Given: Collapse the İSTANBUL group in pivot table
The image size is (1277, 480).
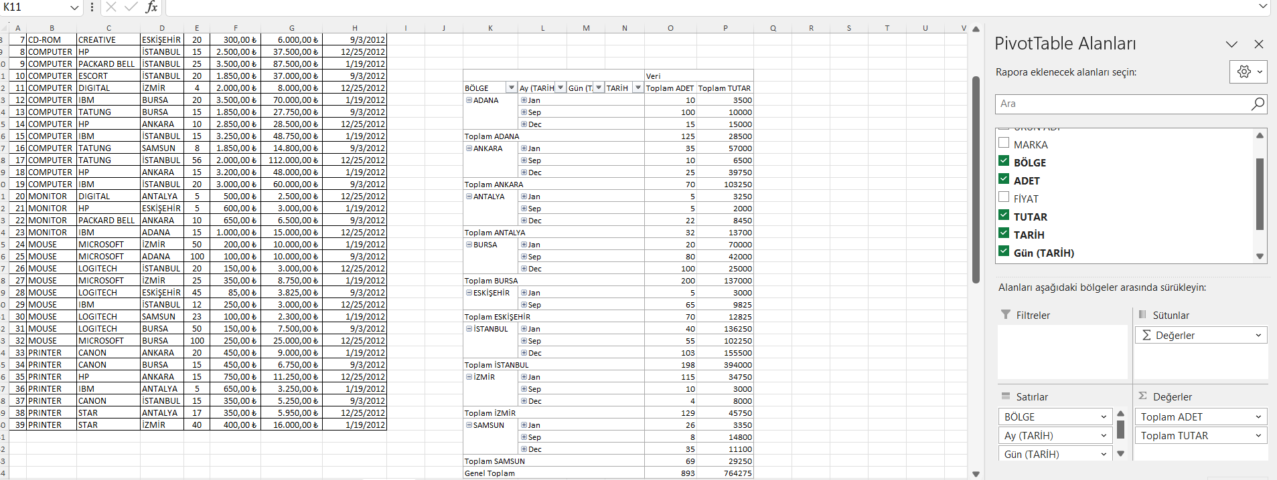Looking at the screenshot, I should 469,329.
